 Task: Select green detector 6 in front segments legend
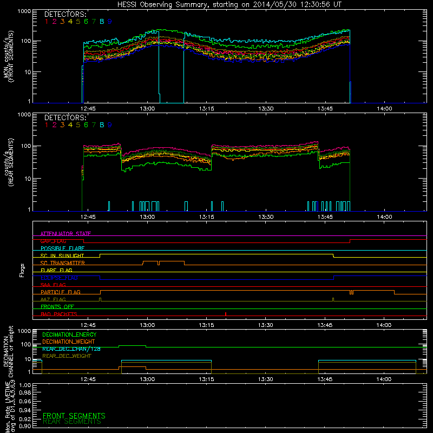(x=86, y=22)
